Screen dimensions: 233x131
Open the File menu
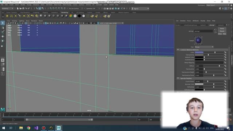point(2,5)
